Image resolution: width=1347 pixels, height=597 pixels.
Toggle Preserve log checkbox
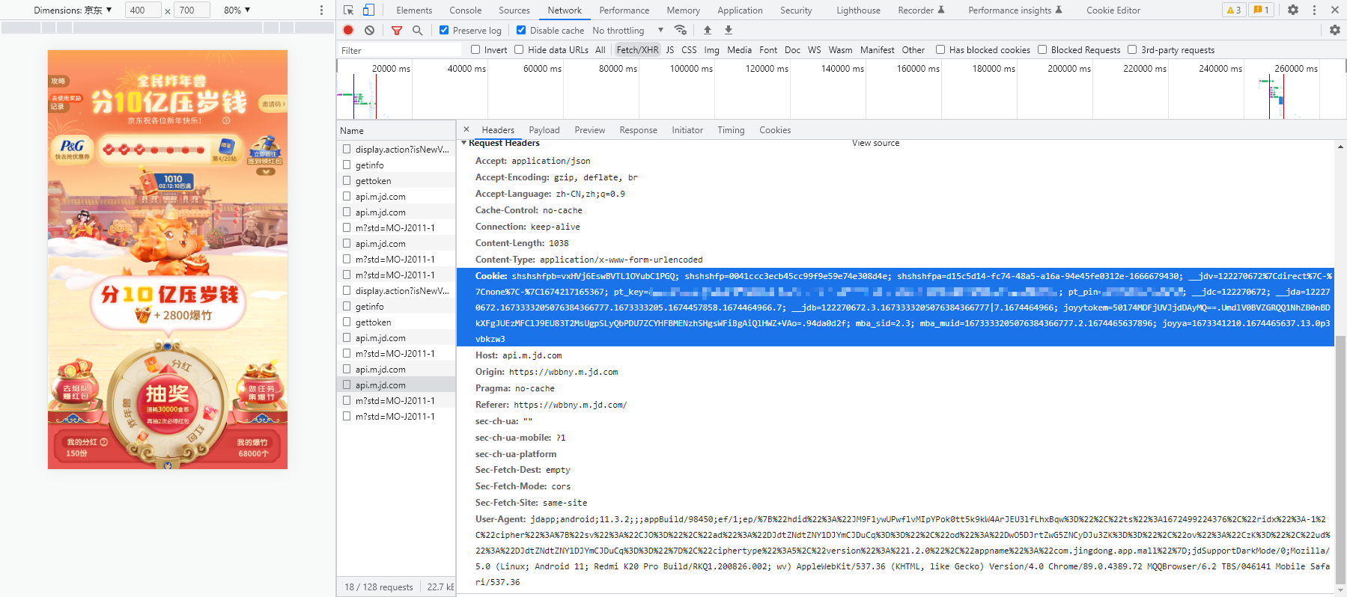(x=444, y=30)
